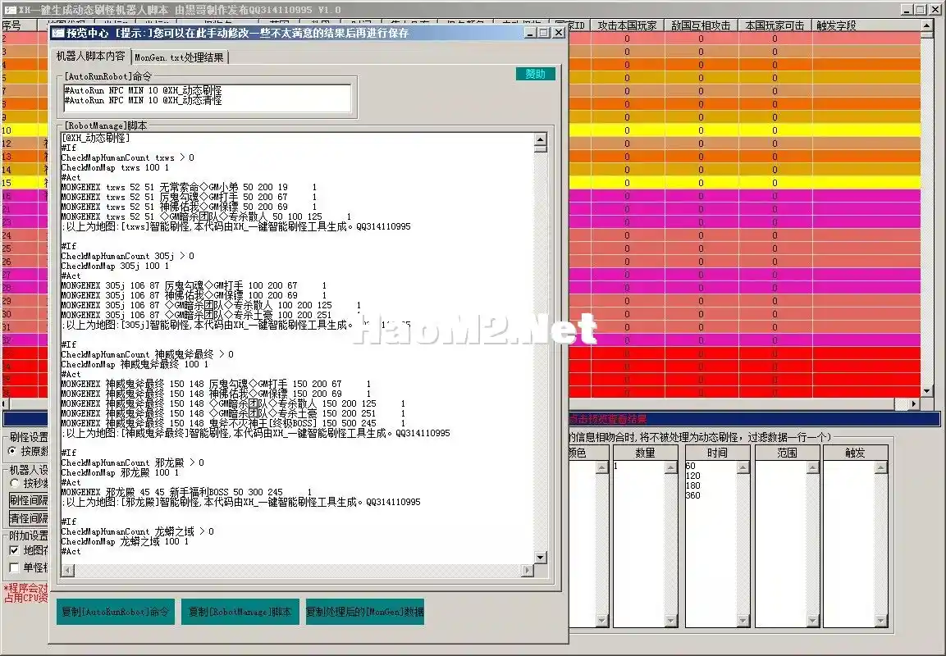Click the 触发字段 column header
This screenshot has width=946, height=656.
pyautogui.click(x=866, y=25)
